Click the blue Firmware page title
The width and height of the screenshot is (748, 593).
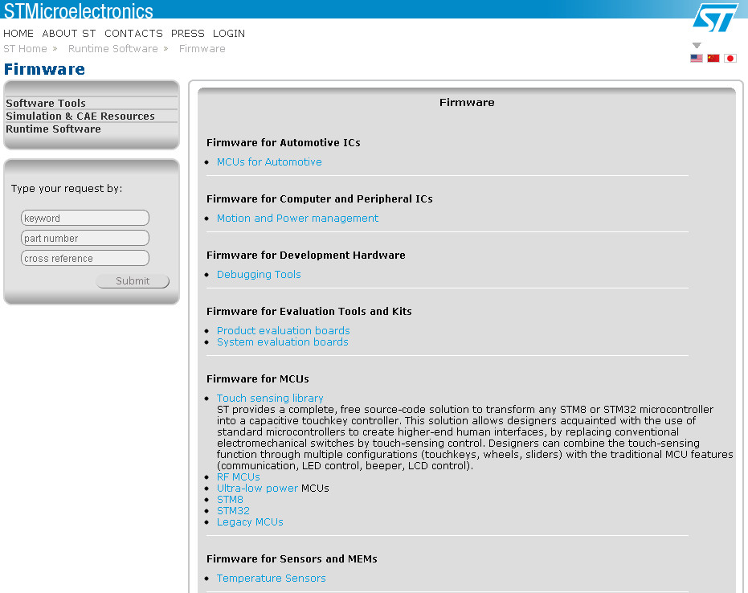pyautogui.click(x=44, y=69)
